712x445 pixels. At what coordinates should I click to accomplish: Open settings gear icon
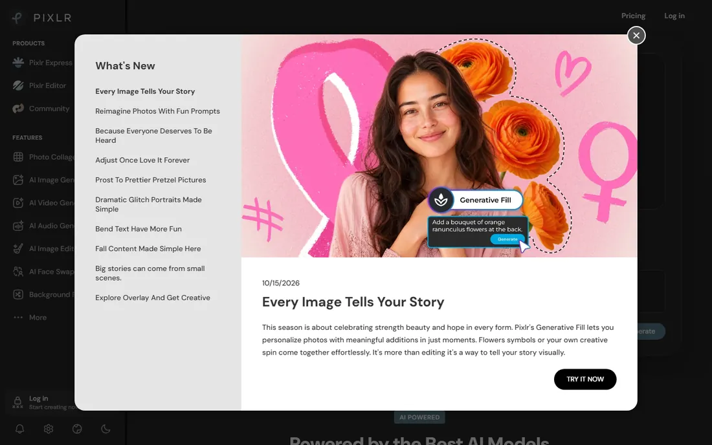click(49, 429)
